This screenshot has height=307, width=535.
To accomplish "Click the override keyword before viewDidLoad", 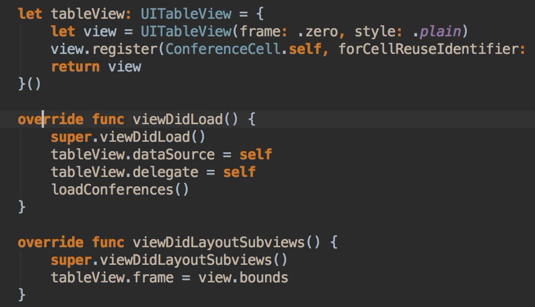I will (x=50, y=120).
